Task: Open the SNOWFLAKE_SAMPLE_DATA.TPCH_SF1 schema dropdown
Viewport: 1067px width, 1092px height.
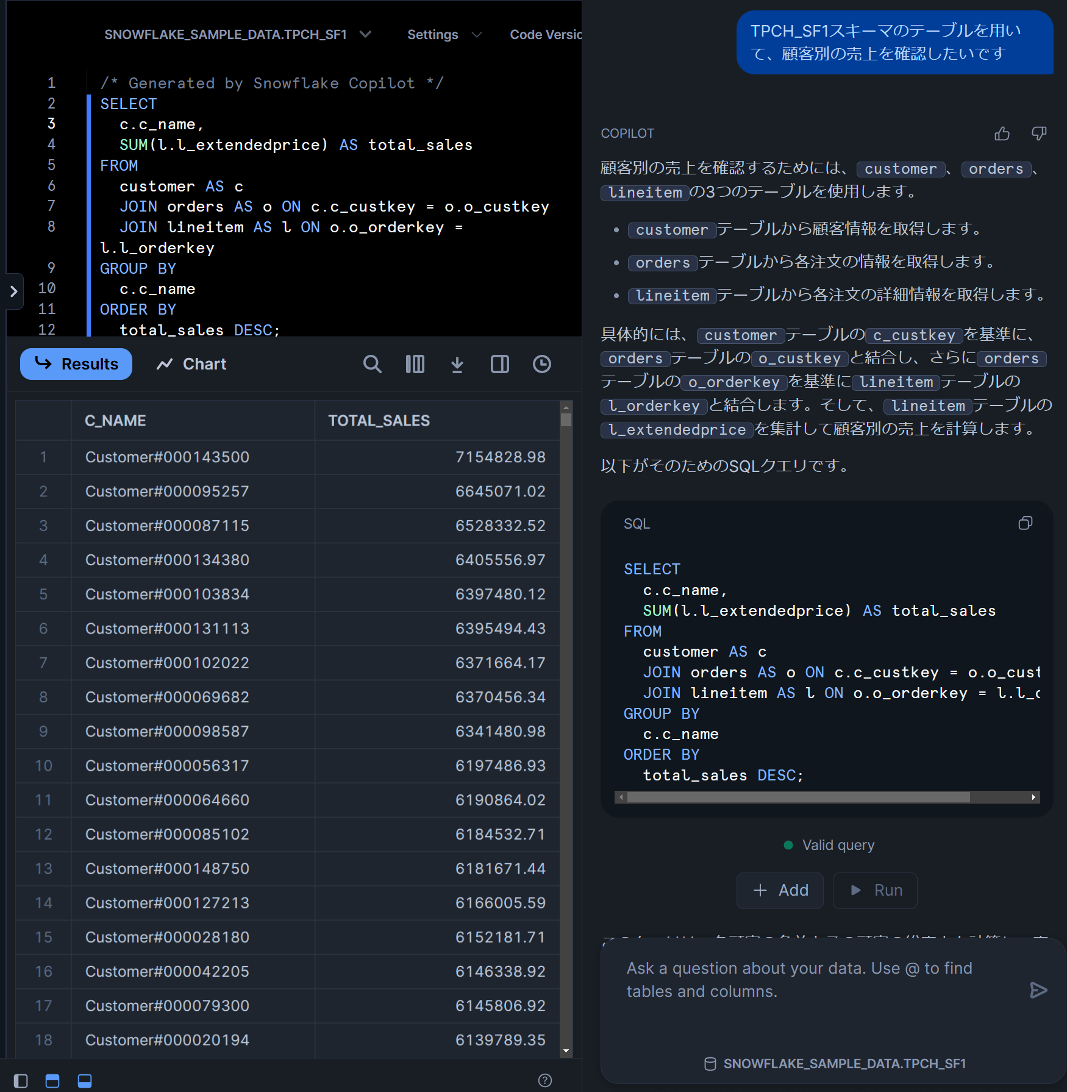Action: pyautogui.click(x=237, y=35)
